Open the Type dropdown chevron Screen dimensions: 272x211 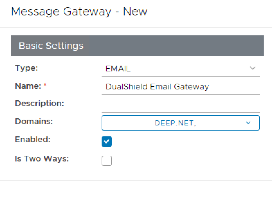pyautogui.click(x=252, y=68)
